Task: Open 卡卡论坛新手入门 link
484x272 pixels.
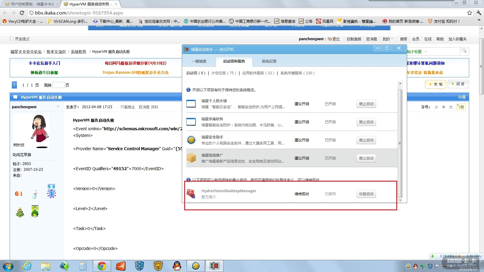Action: pyautogui.click(x=44, y=63)
